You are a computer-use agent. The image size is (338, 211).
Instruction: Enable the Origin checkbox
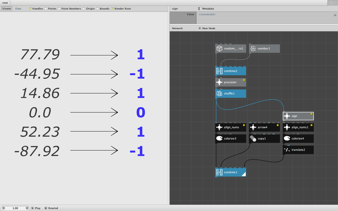pos(83,9)
